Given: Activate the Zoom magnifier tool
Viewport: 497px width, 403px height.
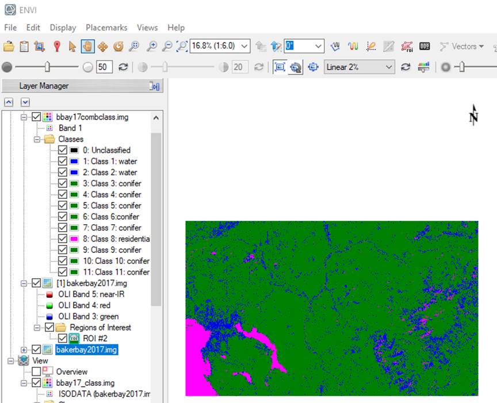Looking at the screenshot, I should click(x=134, y=46).
